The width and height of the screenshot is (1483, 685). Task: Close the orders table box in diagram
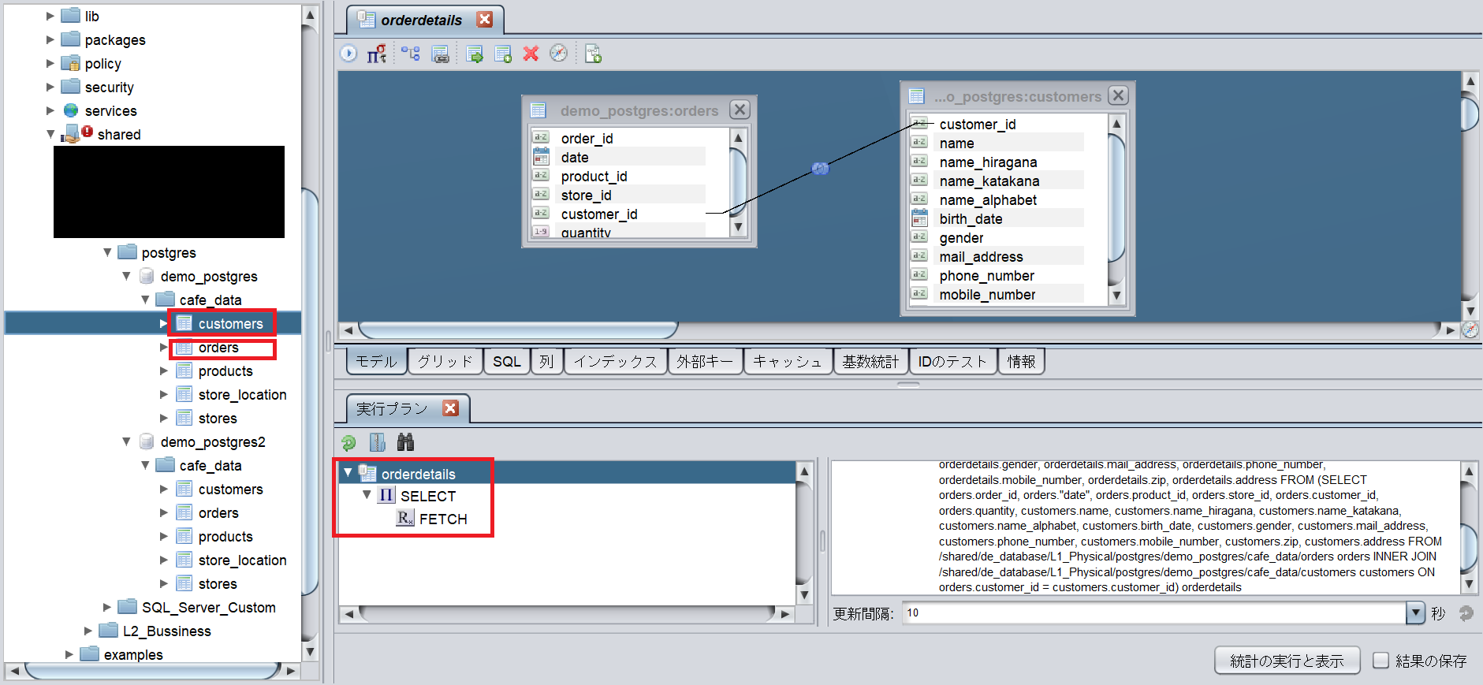[x=740, y=110]
